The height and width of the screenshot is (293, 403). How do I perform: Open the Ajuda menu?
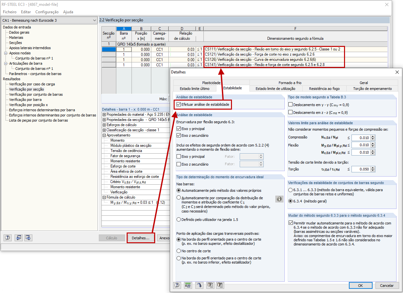(68, 12)
